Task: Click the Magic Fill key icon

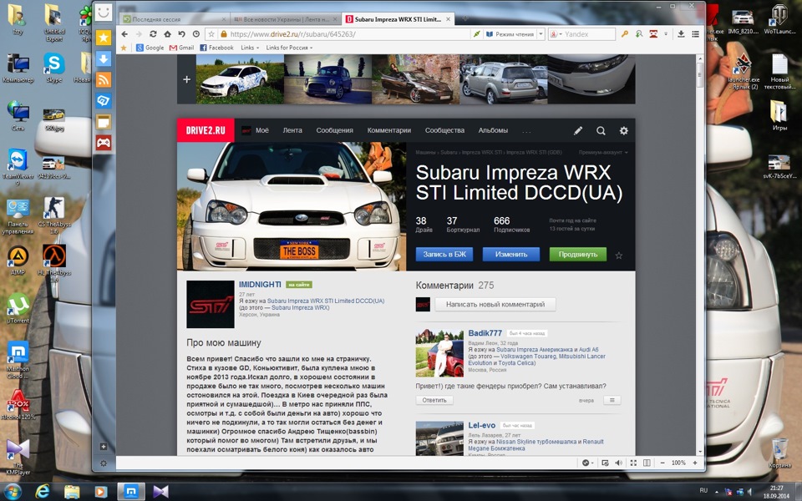Action: 625,34
